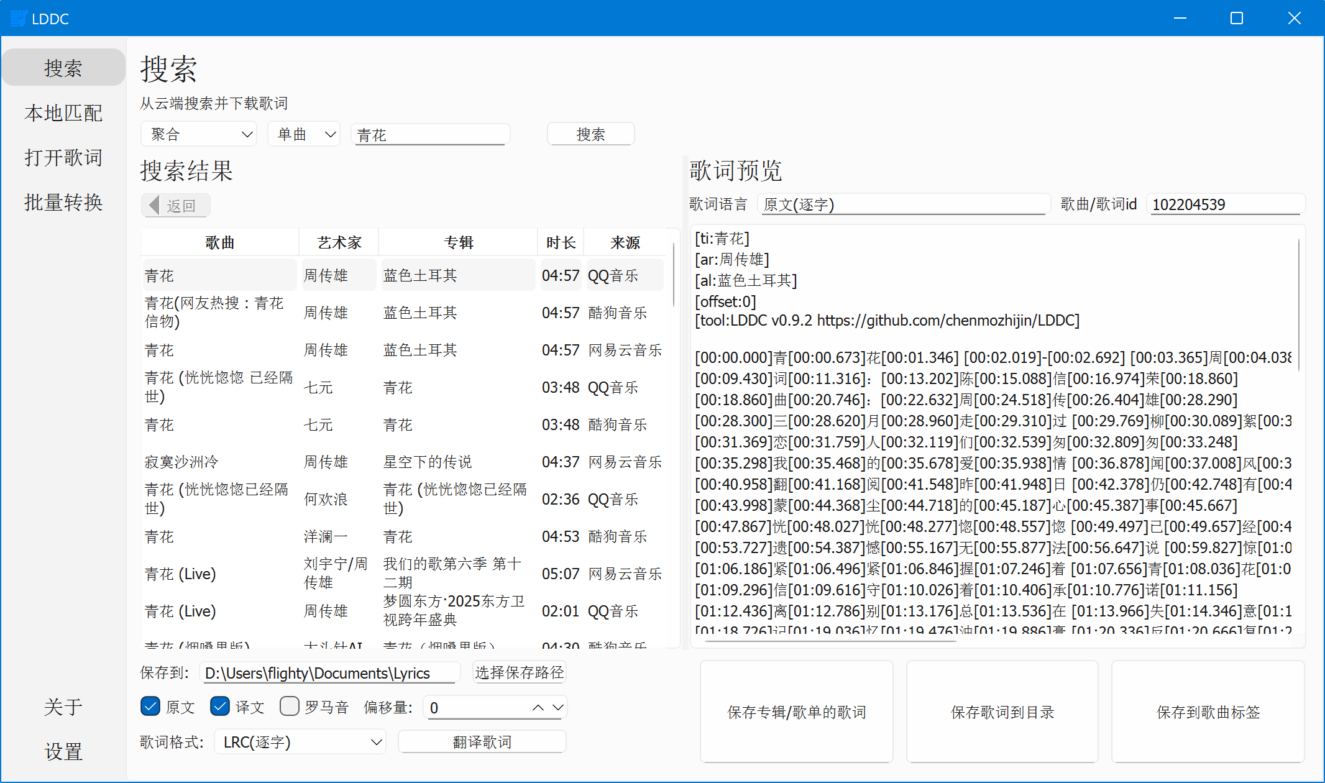Click the LDDC app icon in title bar

tap(19, 19)
